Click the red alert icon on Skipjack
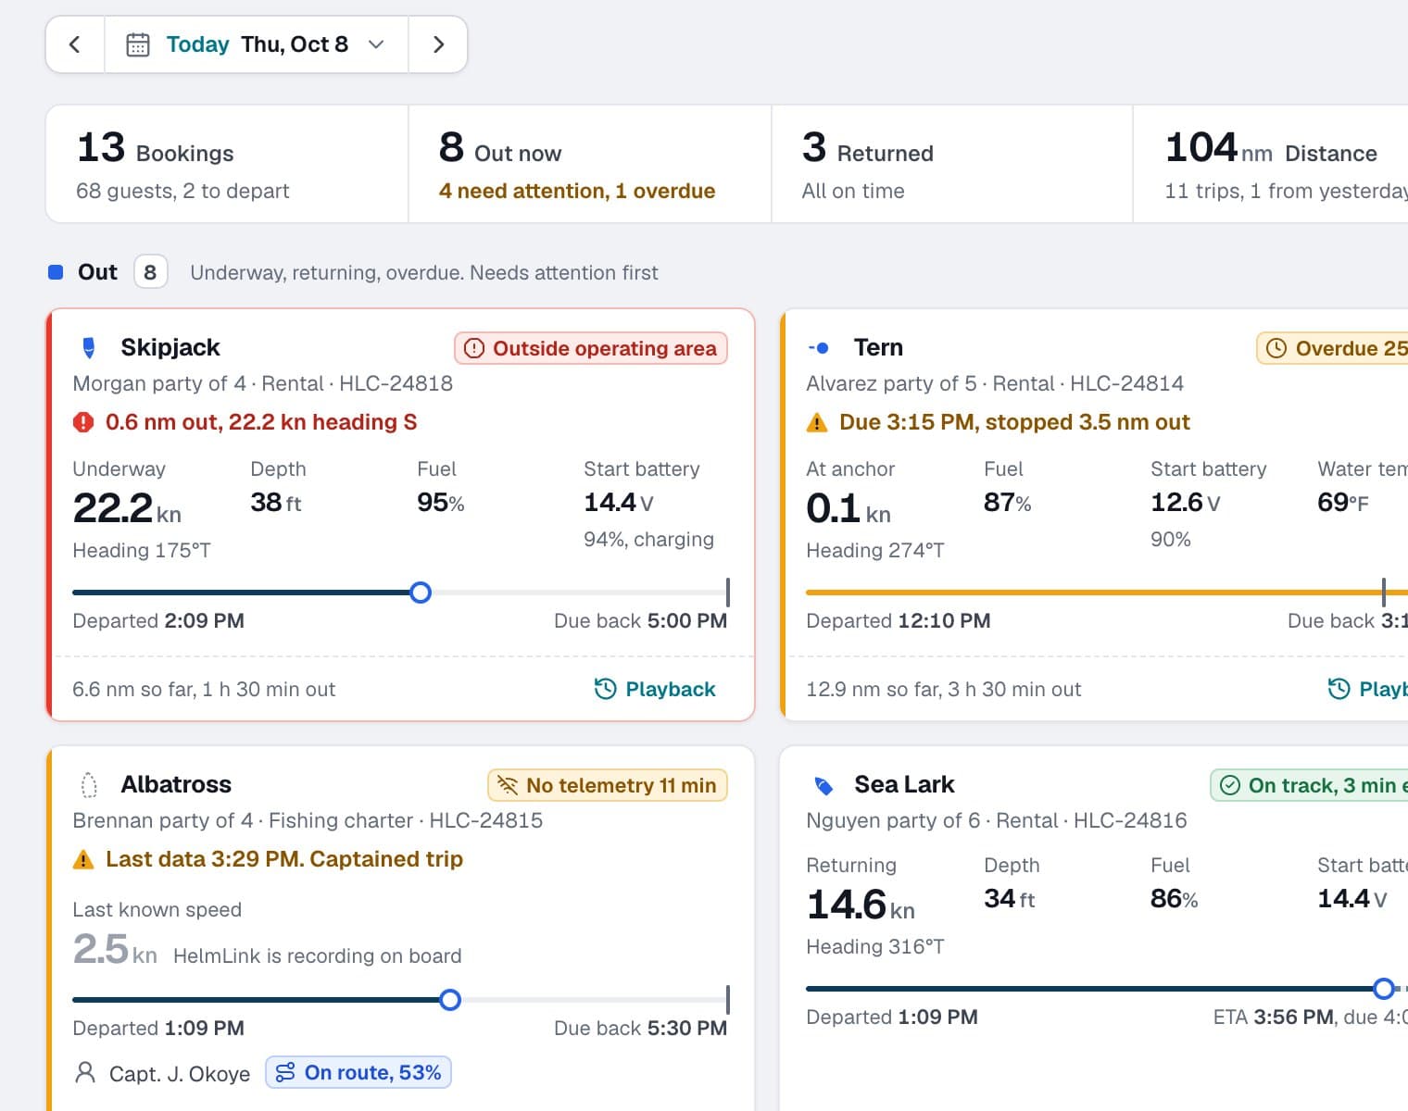 [x=83, y=422]
